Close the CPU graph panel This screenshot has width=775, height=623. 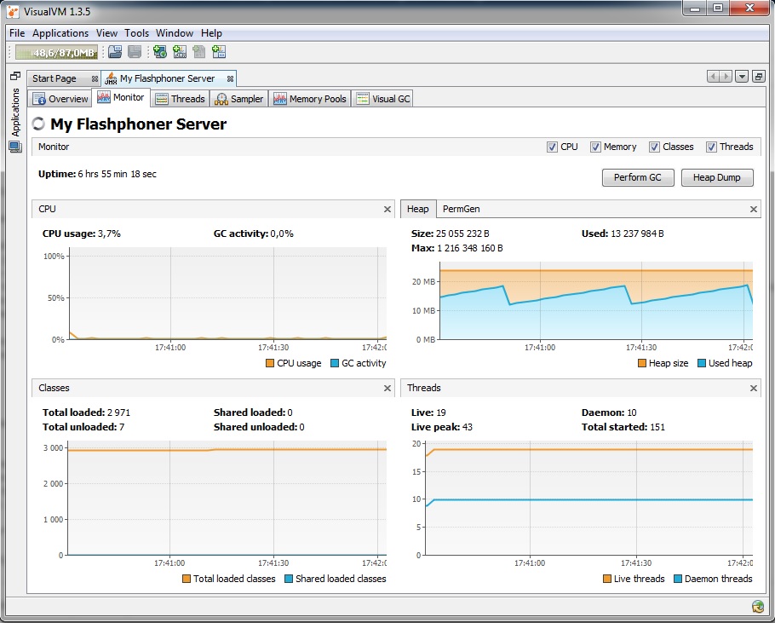[x=387, y=209]
